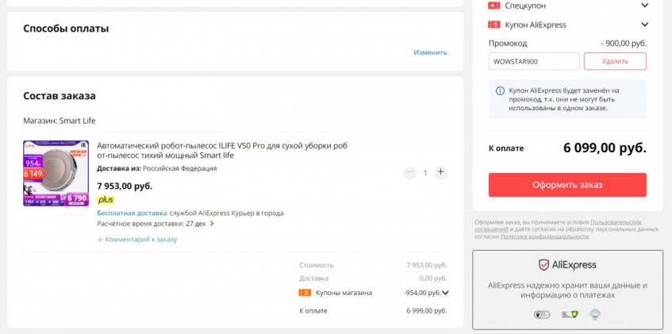This screenshot has height=334, width=672.
Task: Click Изменить to change payment method
Action: pyautogui.click(x=430, y=52)
